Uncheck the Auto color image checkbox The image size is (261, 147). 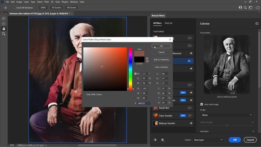pos(202,105)
